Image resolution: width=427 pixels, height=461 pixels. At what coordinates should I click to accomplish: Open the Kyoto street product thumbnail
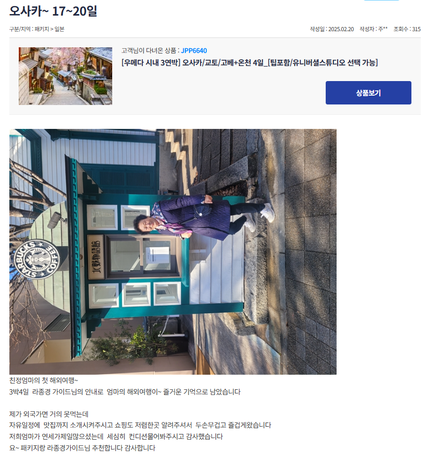point(65,76)
